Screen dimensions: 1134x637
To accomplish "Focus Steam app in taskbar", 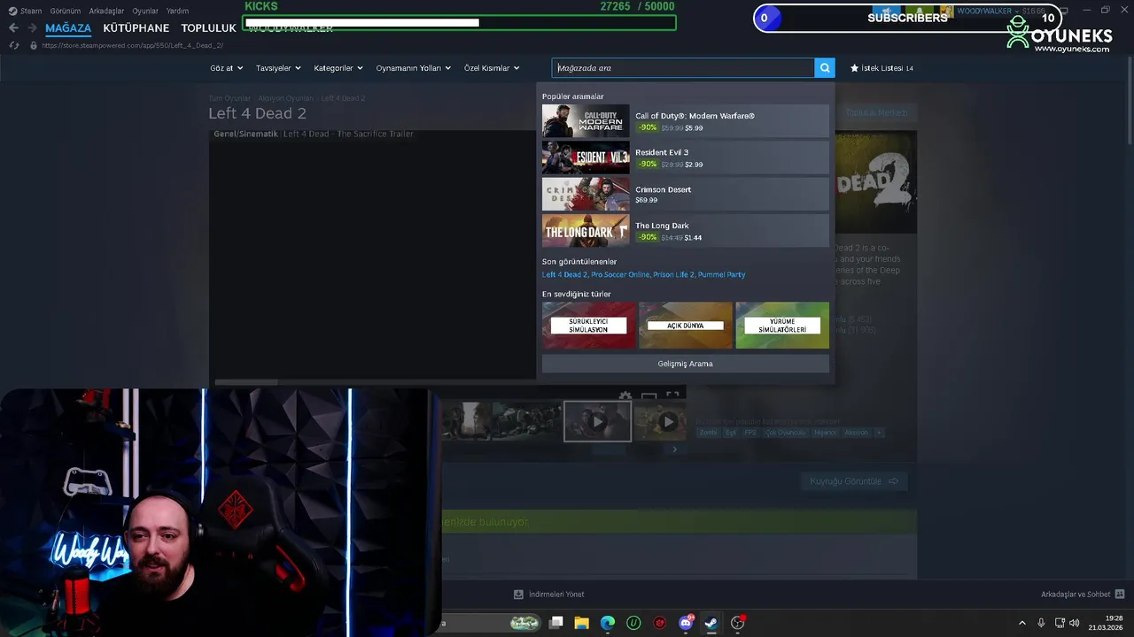I will 711,623.
